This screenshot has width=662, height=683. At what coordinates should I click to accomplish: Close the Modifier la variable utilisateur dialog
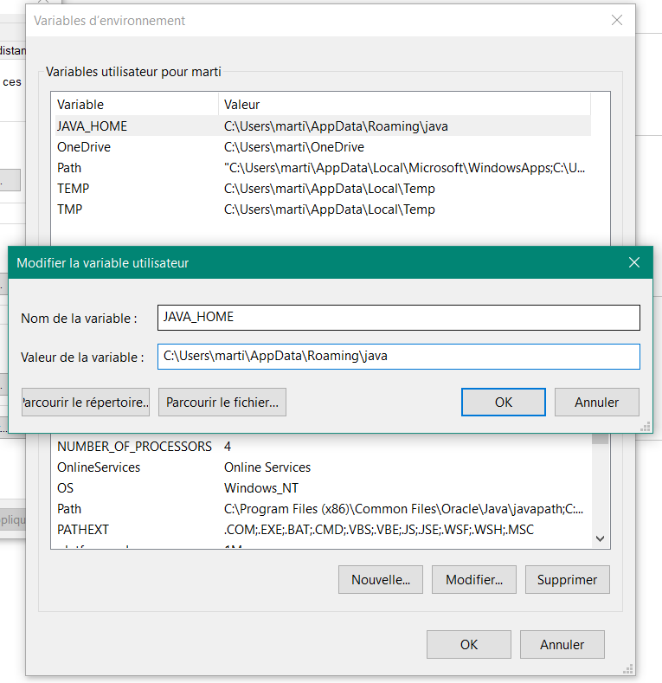pos(633,262)
